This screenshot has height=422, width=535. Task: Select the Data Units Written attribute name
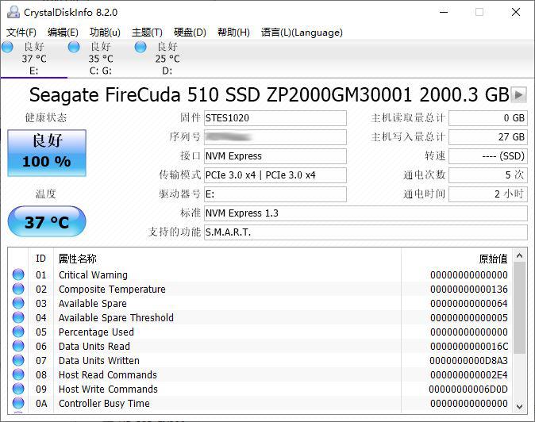pos(99,361)
